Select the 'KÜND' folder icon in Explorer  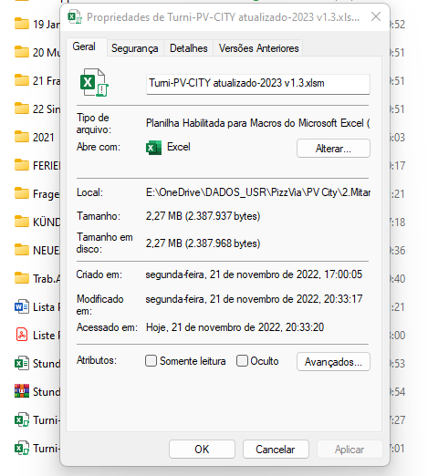click(x=22, y=222)
